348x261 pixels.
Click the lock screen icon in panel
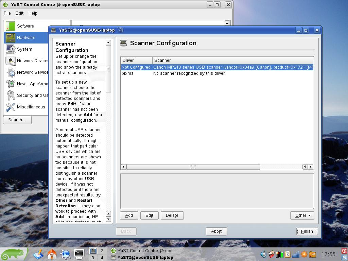345,258
